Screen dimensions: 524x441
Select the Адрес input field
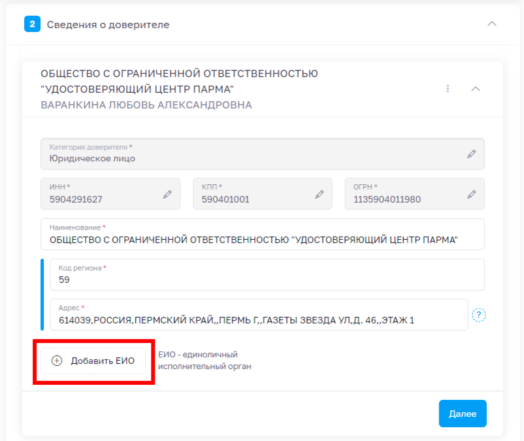255,314
